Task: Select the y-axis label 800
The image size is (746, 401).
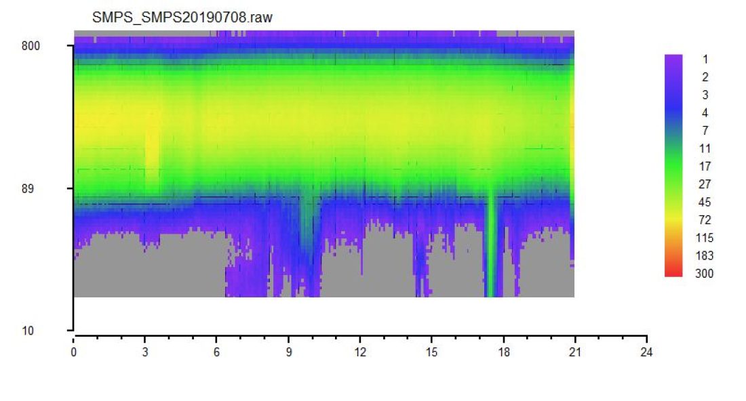Action: [x=31, y=46]
